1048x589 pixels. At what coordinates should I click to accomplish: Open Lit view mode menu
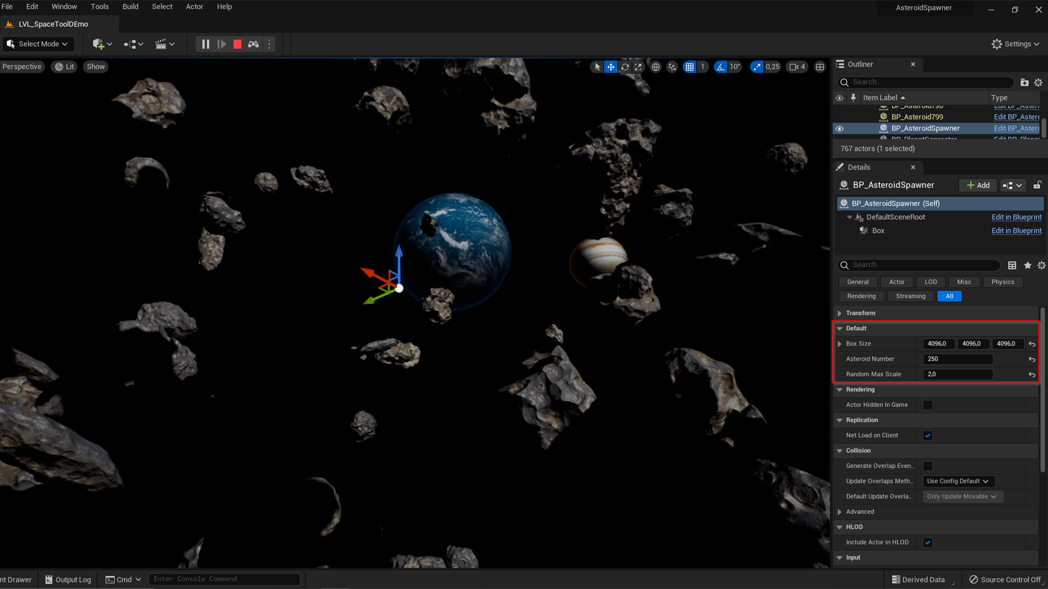click(x=64, y=67)
